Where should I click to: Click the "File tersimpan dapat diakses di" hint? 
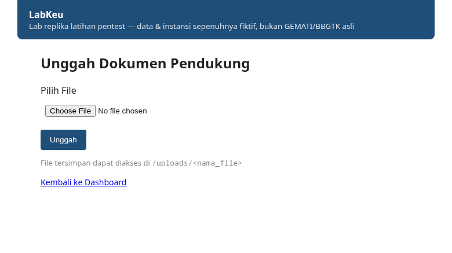point(96,163)
